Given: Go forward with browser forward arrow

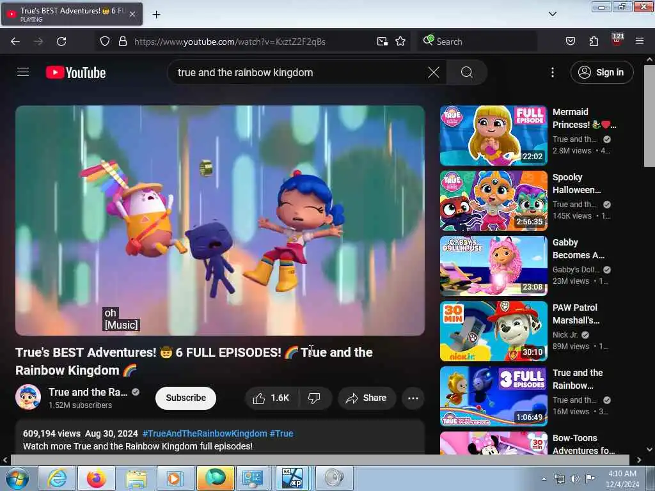Looking at the screenshot, I should point(38,42).
